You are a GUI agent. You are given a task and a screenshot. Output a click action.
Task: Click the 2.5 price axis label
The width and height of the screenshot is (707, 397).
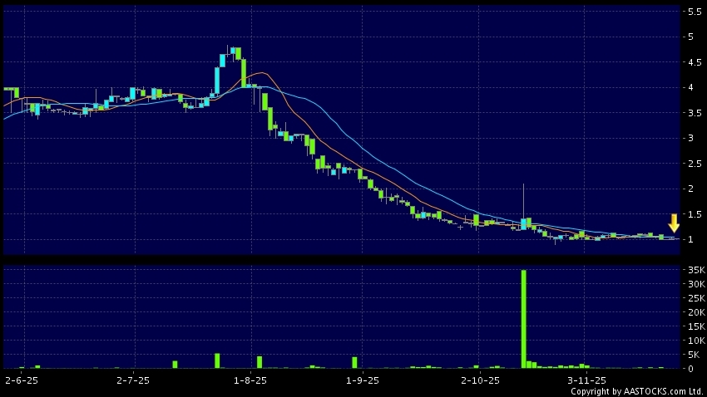pos(693,164)
